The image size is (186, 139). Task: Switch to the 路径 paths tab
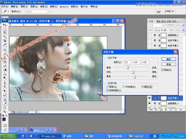(x=164, y=21)
